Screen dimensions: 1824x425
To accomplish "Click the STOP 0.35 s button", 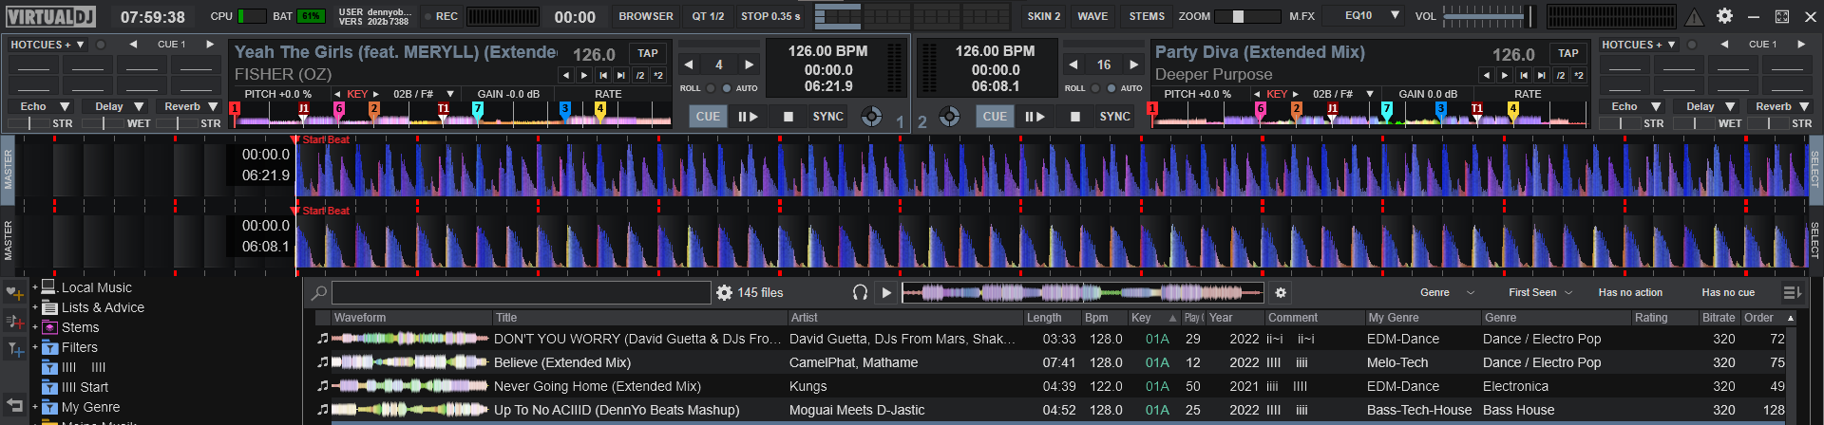I will [x=770, y=16].
